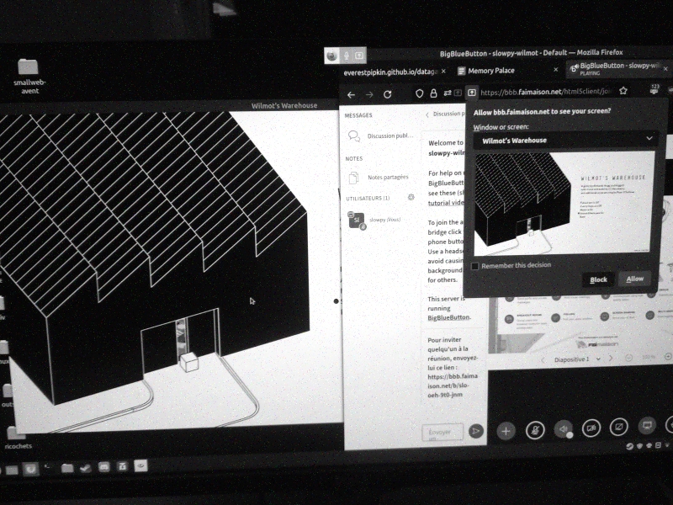Screen dimensions: 673x505
Task: Click the share screen button
Action: (x=618, y=427)
